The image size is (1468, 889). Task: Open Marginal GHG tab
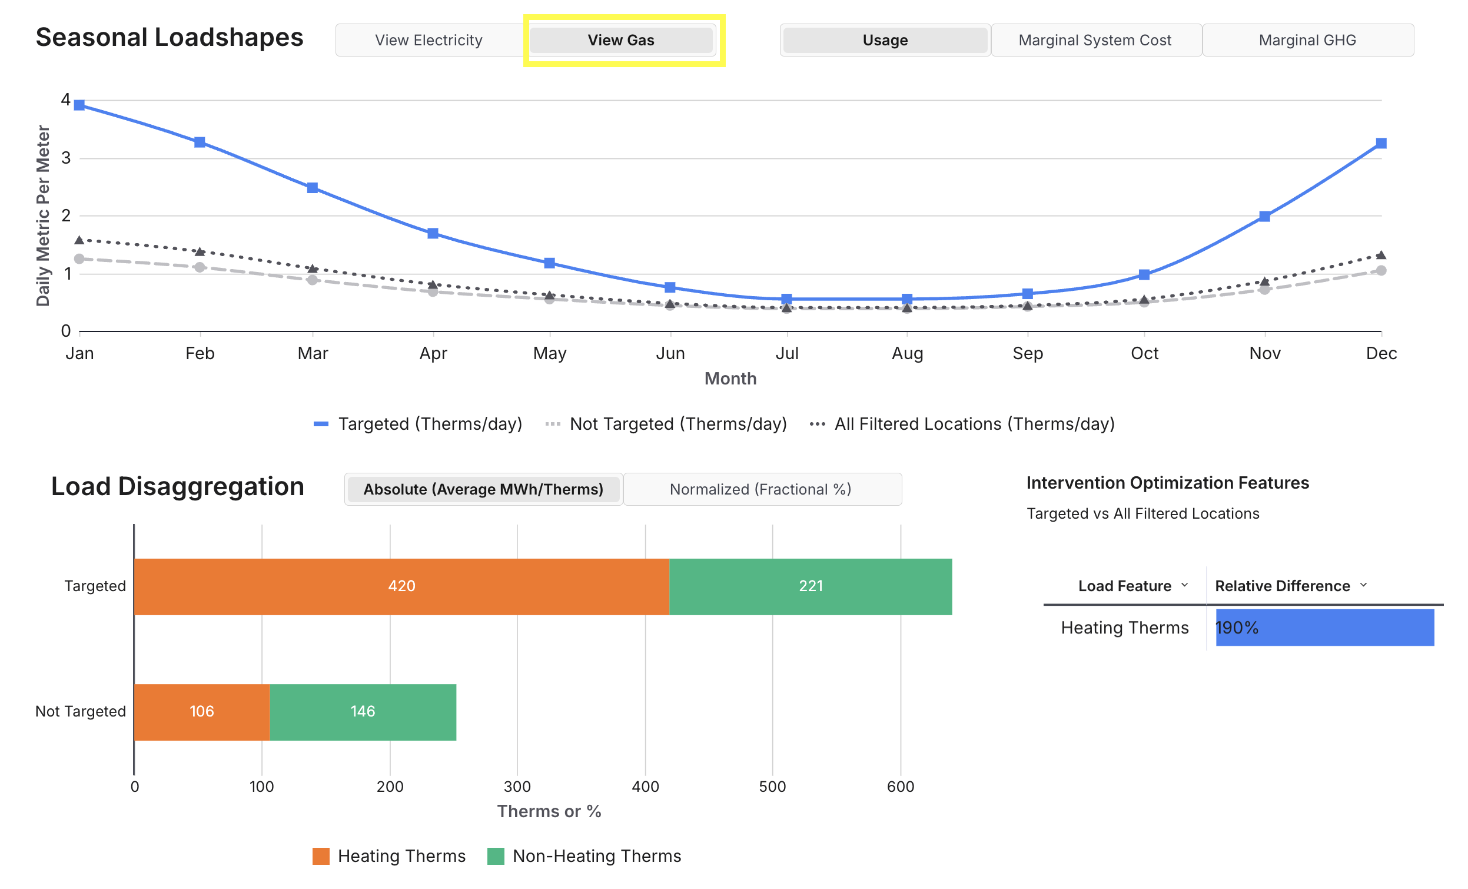coord(1307,40)
